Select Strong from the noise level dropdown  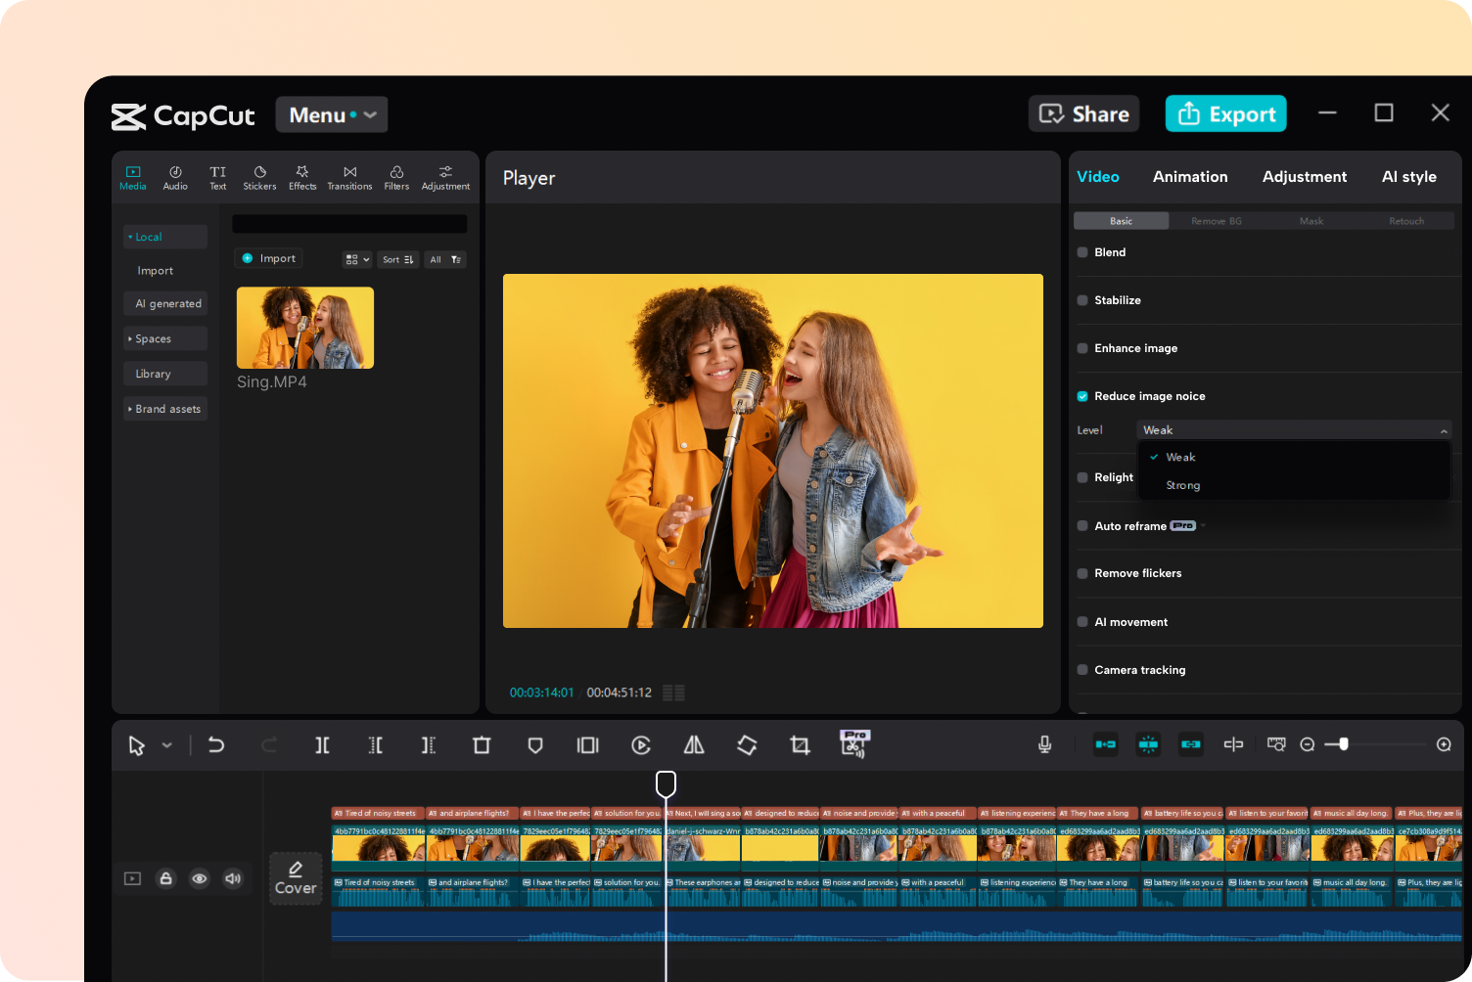[x=1182, y=485]
